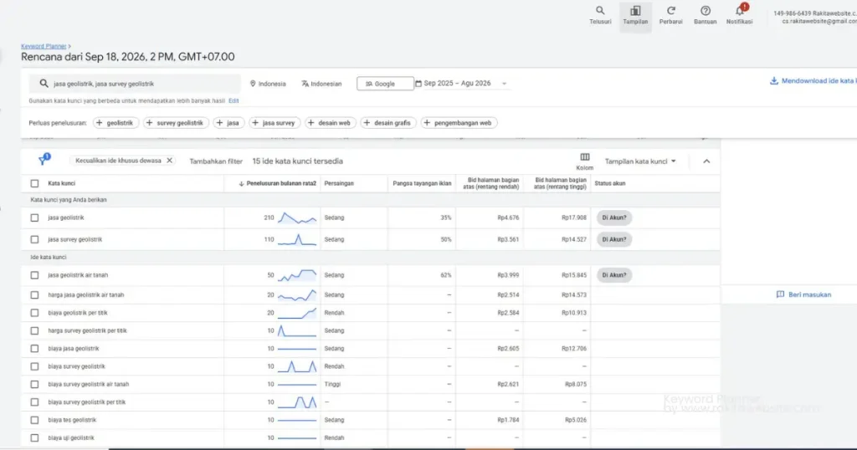Click Mendownload ide kata kunci link
Screen dimensions: 857x450
[x=819, y=81]
